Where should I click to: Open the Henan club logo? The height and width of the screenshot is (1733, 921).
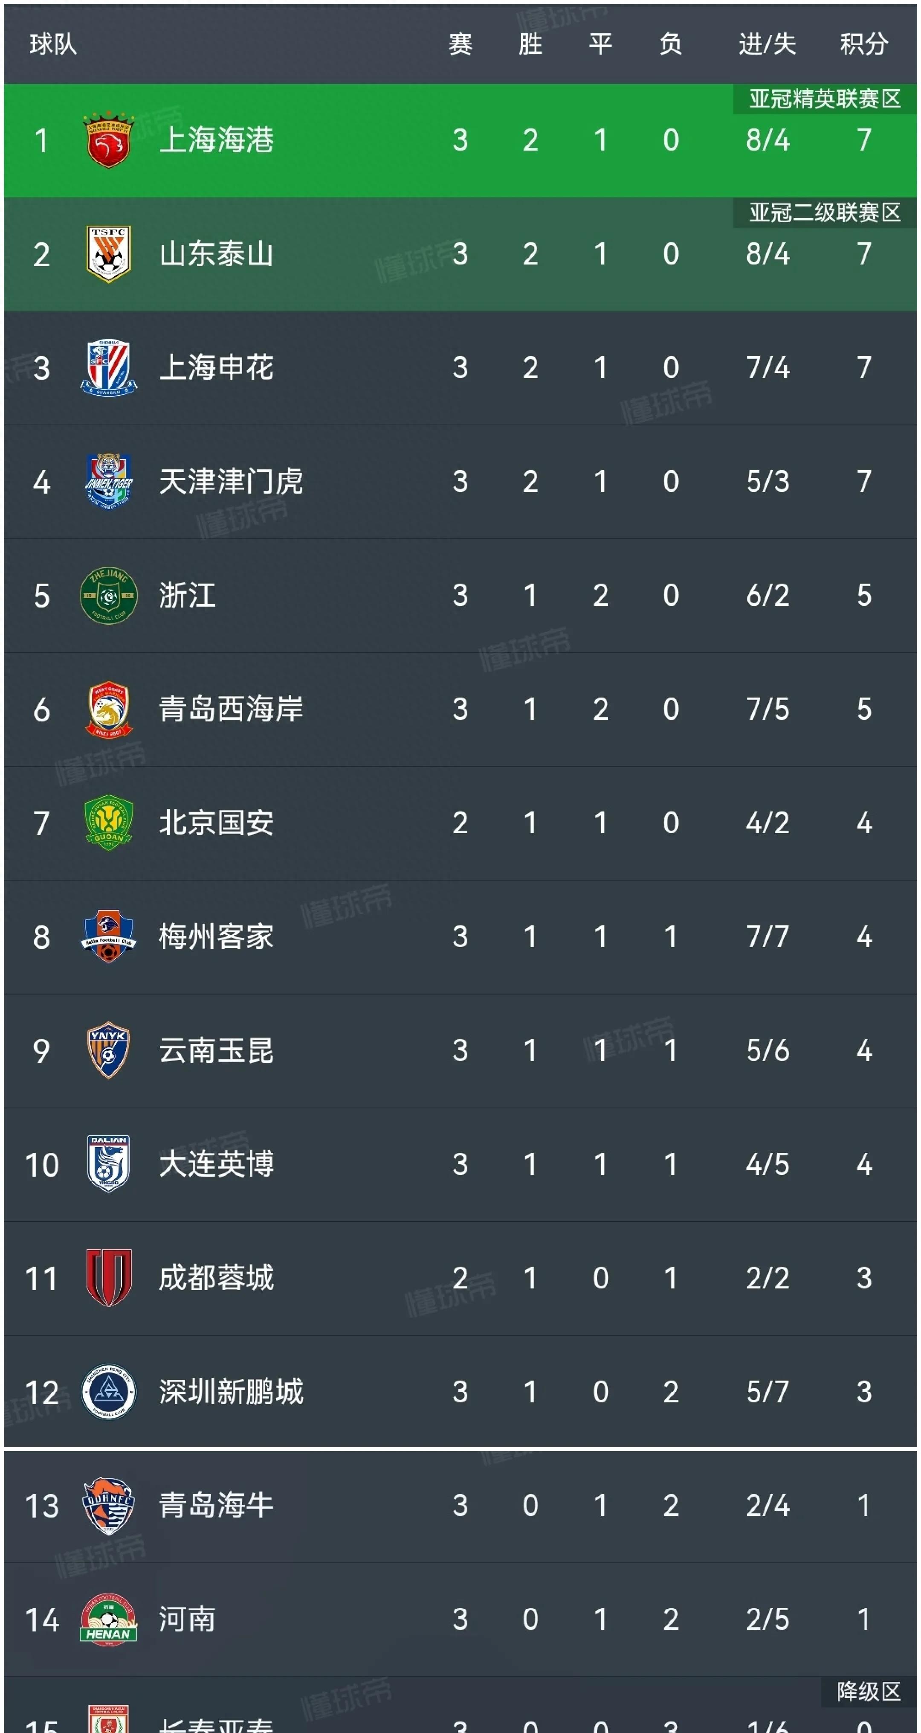[x=108, y=1619]
